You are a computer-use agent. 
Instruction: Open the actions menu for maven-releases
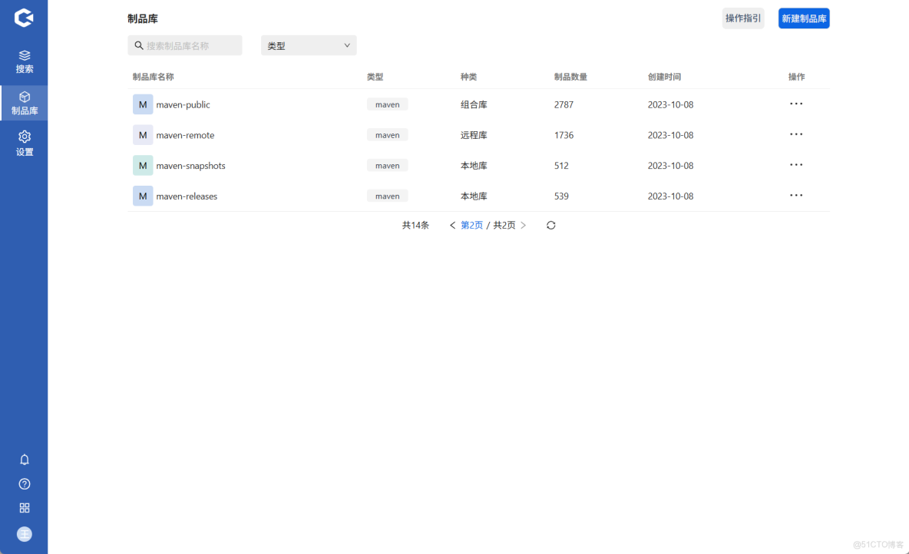click(x=796, y=195)
